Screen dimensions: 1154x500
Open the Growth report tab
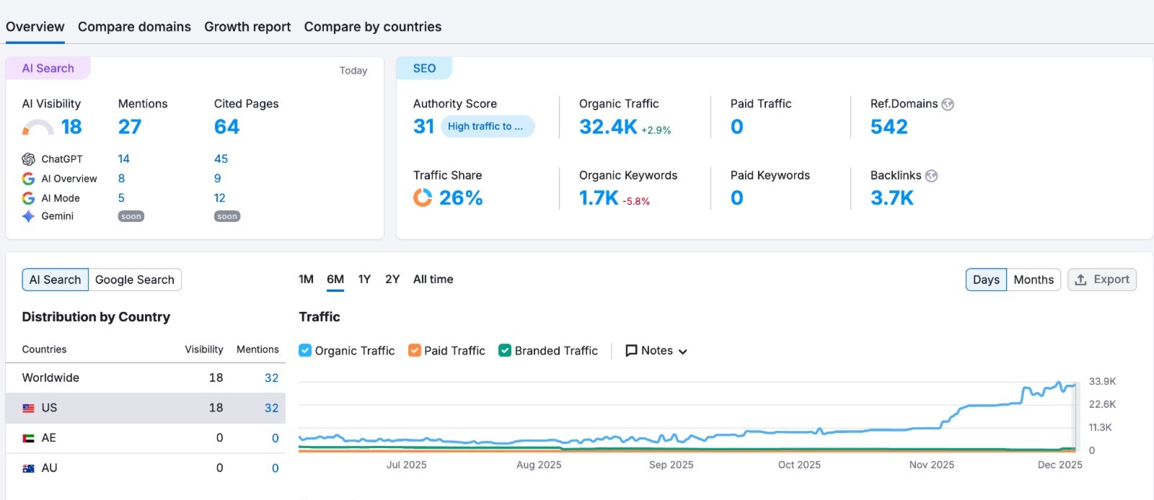pos(247,27)
